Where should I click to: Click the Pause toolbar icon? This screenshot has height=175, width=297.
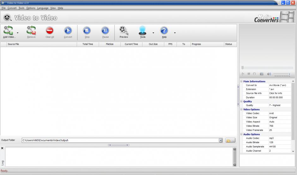[x=105, y=30]
